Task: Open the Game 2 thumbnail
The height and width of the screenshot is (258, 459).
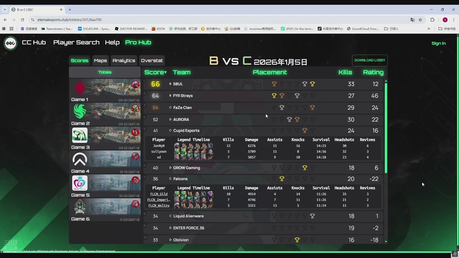Action: point(105,115)
